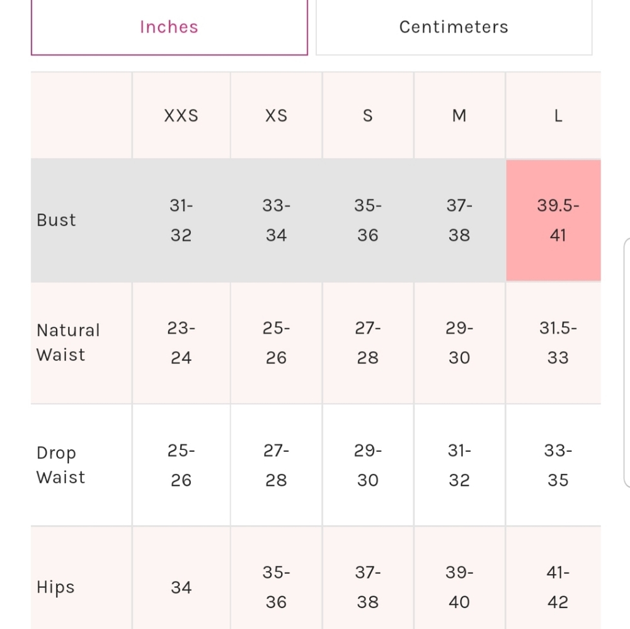Click the Bust row label
Viewport: 630px width, 629px height.
point(56,220)
